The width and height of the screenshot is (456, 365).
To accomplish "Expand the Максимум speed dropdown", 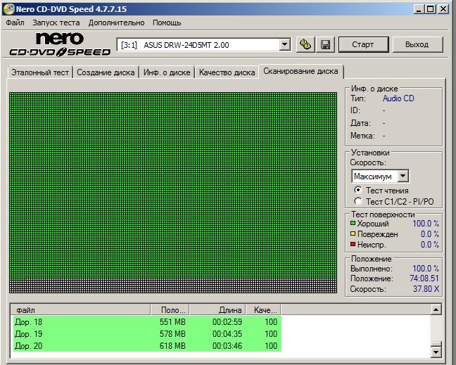I will [x=403, y=176].
